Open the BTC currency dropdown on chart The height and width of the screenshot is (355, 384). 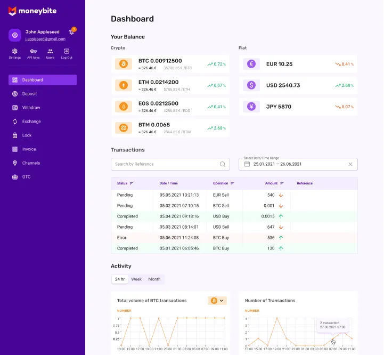(217, 301)
